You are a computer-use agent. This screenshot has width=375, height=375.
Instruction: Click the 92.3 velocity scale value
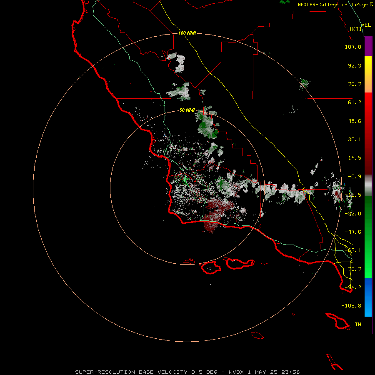coord(355,65)
